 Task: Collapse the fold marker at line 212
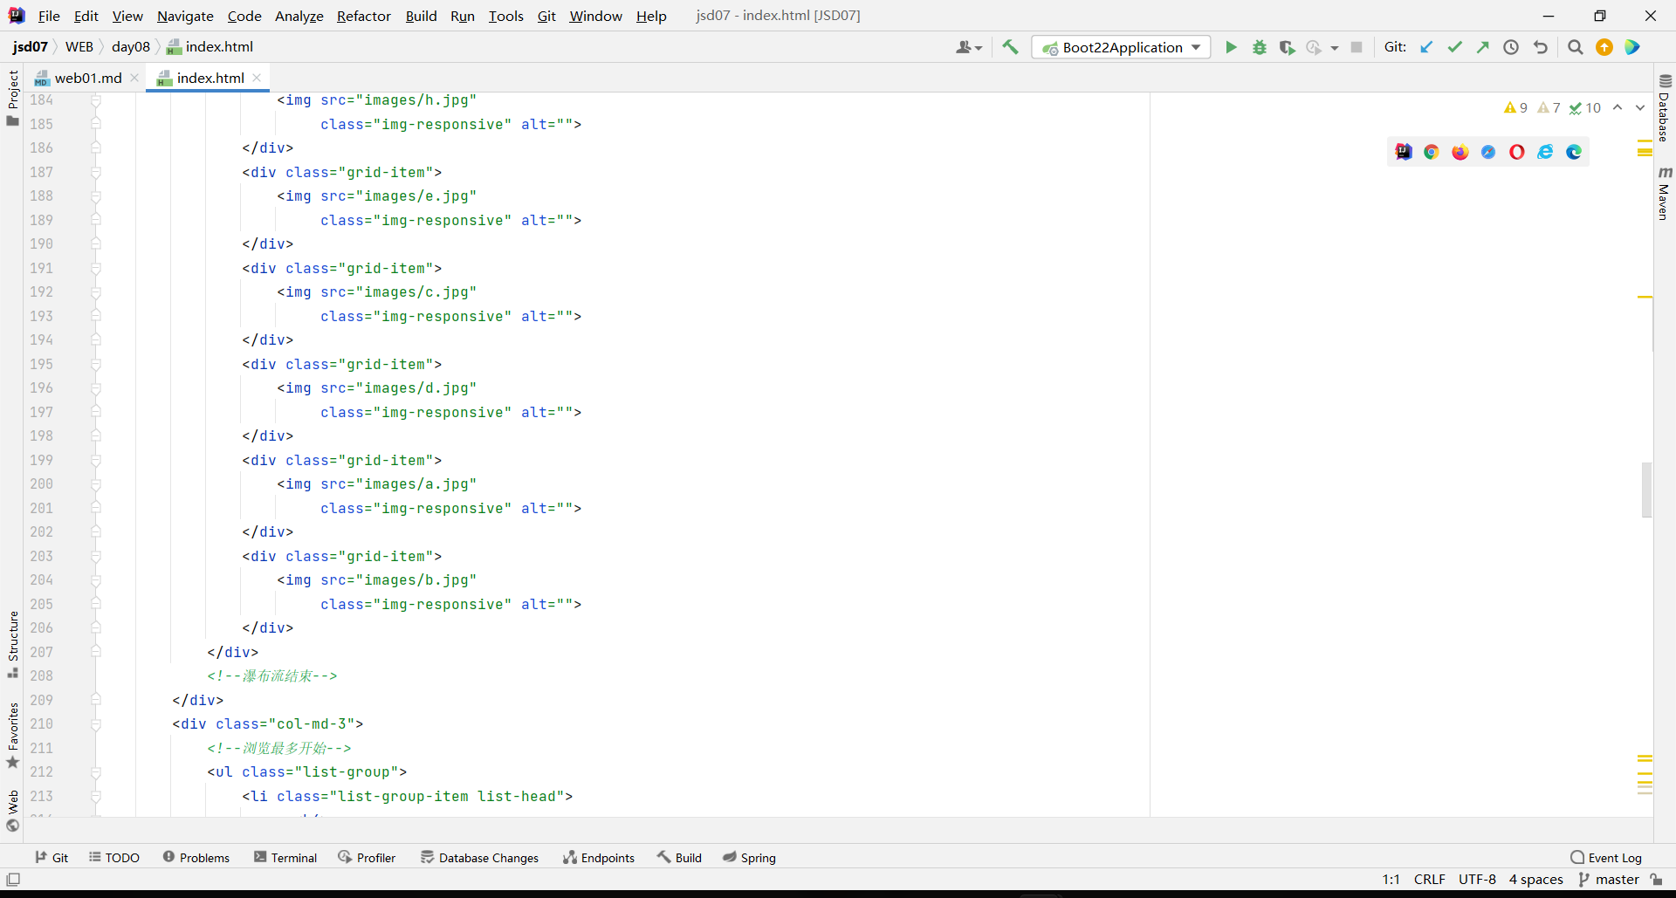(x=96, y=771)
